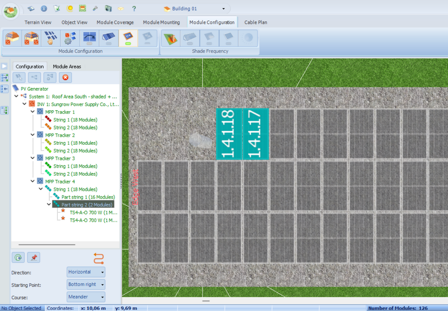Open the Module Areas tab
Image resolution: width=448 pixels, height=311 pixels.
pos(67,66)
